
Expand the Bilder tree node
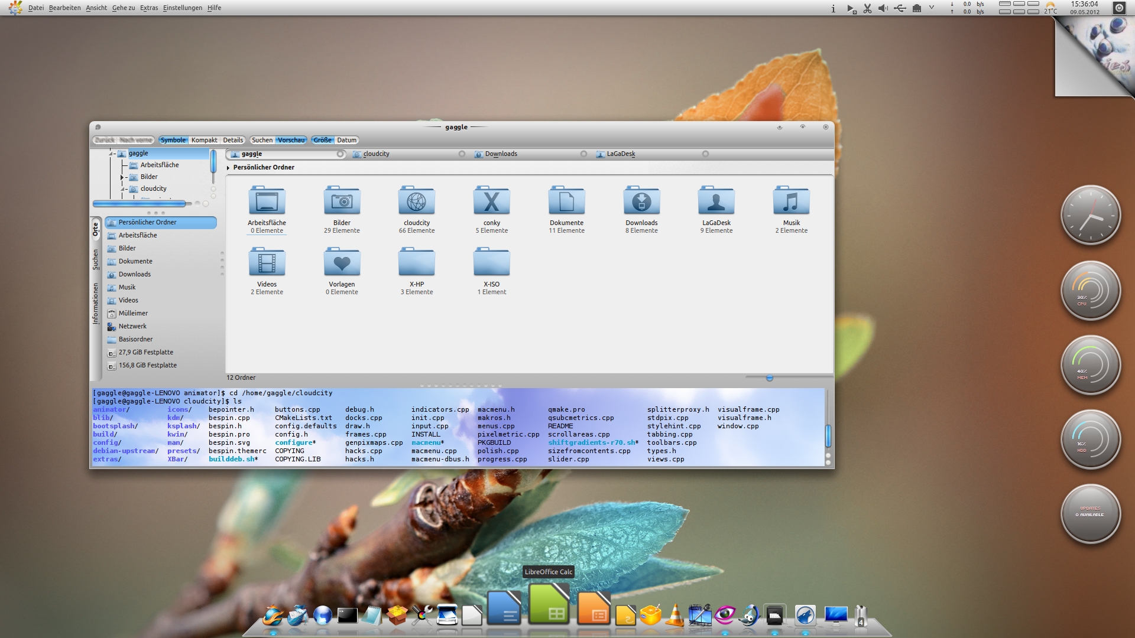[122, 177]
